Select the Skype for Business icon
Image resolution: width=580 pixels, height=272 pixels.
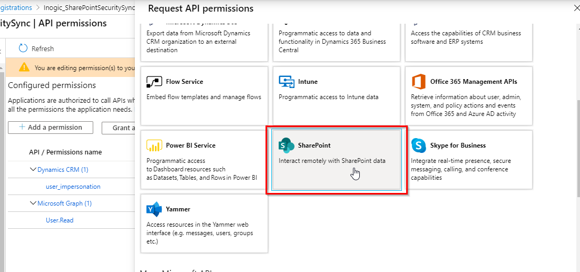[x=419, y=146]
